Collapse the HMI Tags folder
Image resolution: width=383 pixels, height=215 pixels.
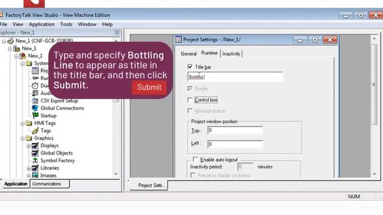(23, 124)
